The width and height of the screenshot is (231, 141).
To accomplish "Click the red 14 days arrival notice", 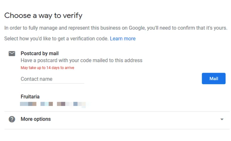I will pyautogui.click(x=48, y=68).
